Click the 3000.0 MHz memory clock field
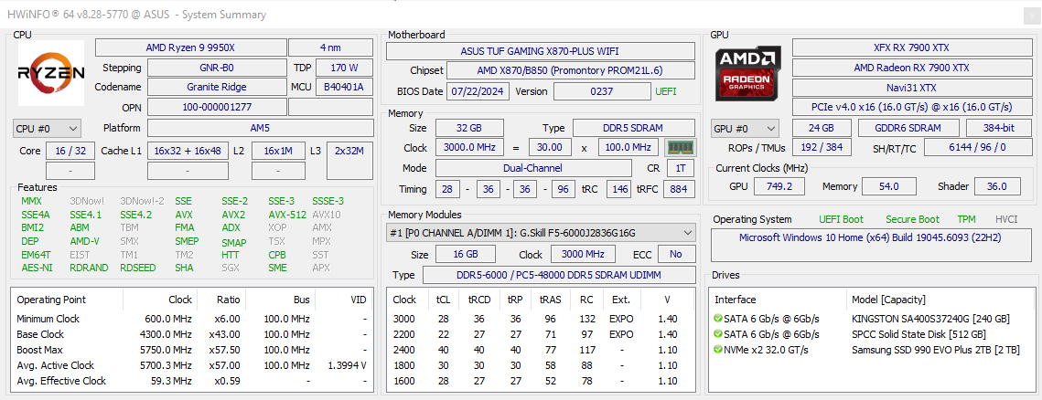The height and width of the screenshot is (400, 1042). tap(469, 147)
